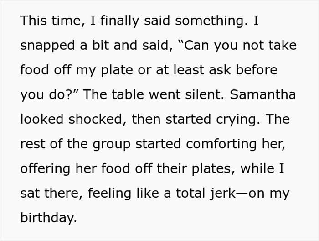Viewport: 319px width, 241px height.
Task: Click the word "total" near the end
Action: coord(190,193)
